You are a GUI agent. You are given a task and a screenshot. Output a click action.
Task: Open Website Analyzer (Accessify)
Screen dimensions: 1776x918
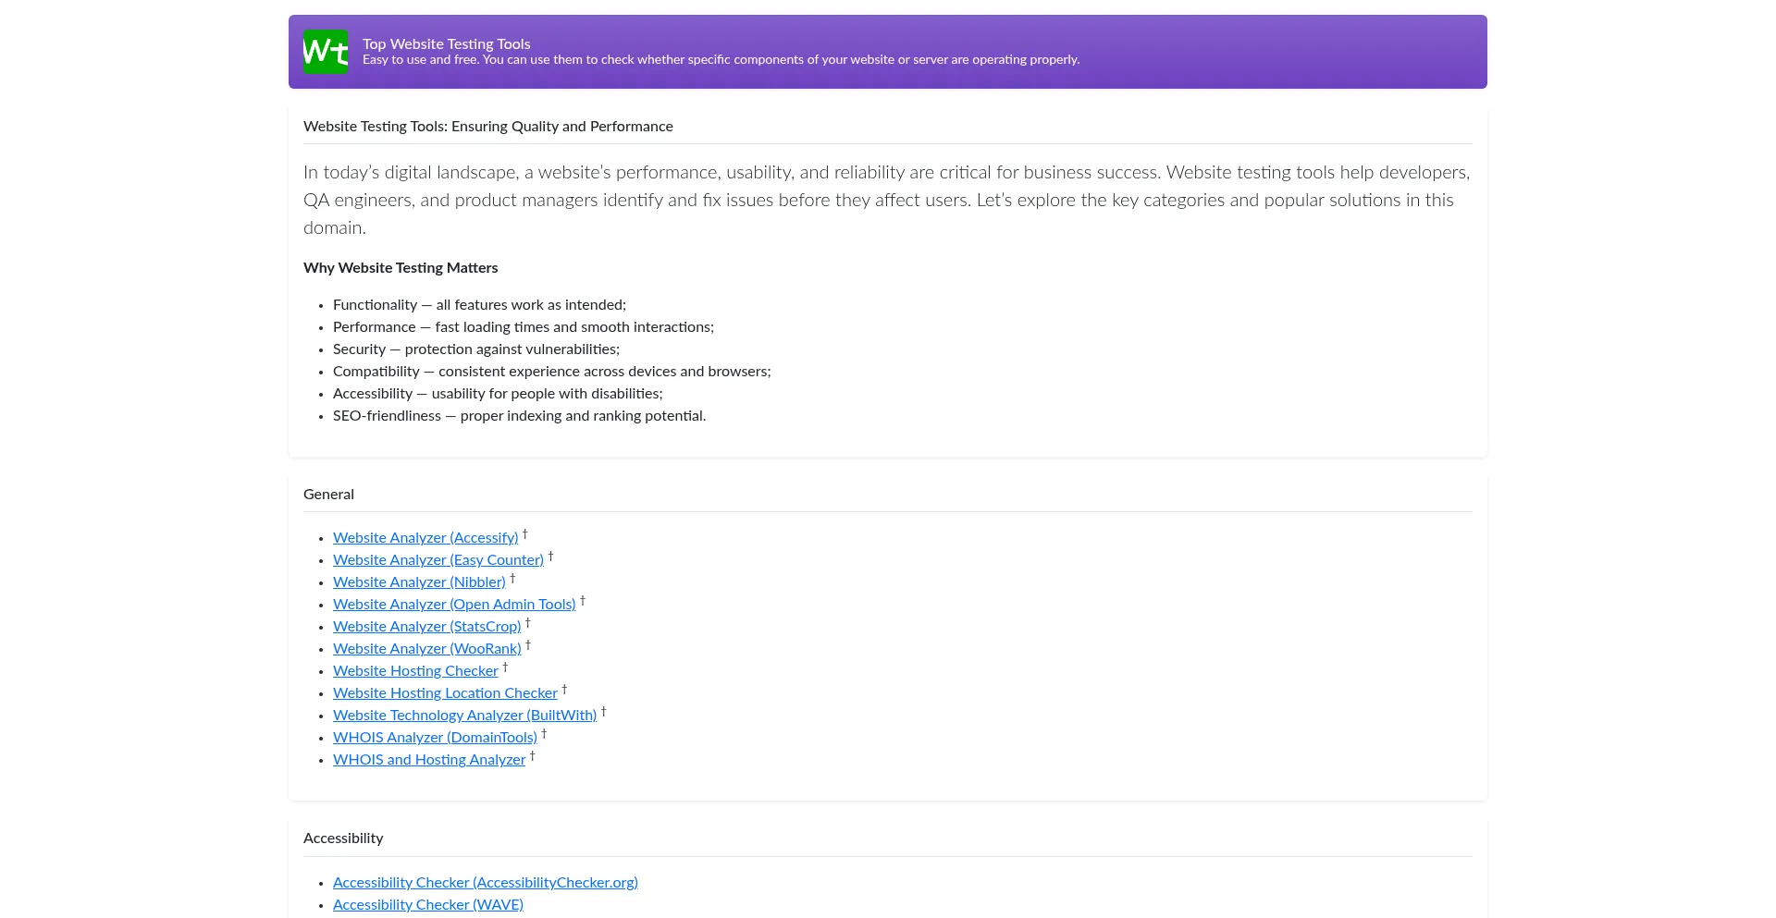tap(425, 538)
